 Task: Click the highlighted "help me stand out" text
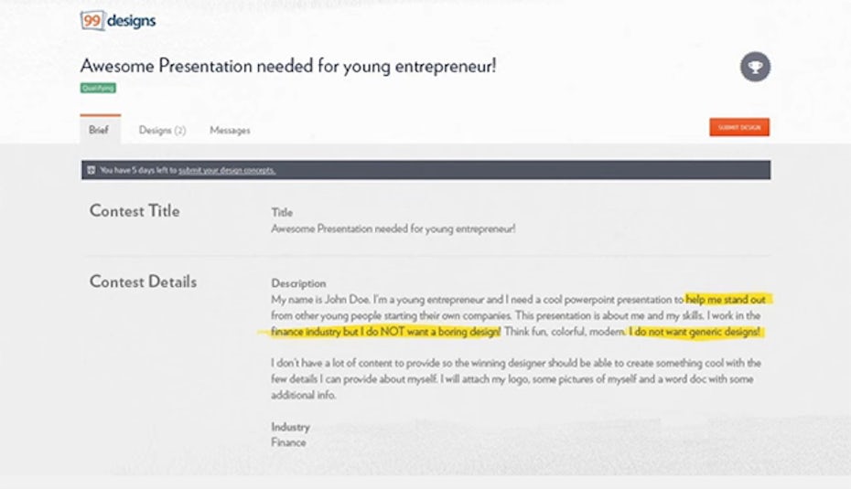tap(729, 299)
